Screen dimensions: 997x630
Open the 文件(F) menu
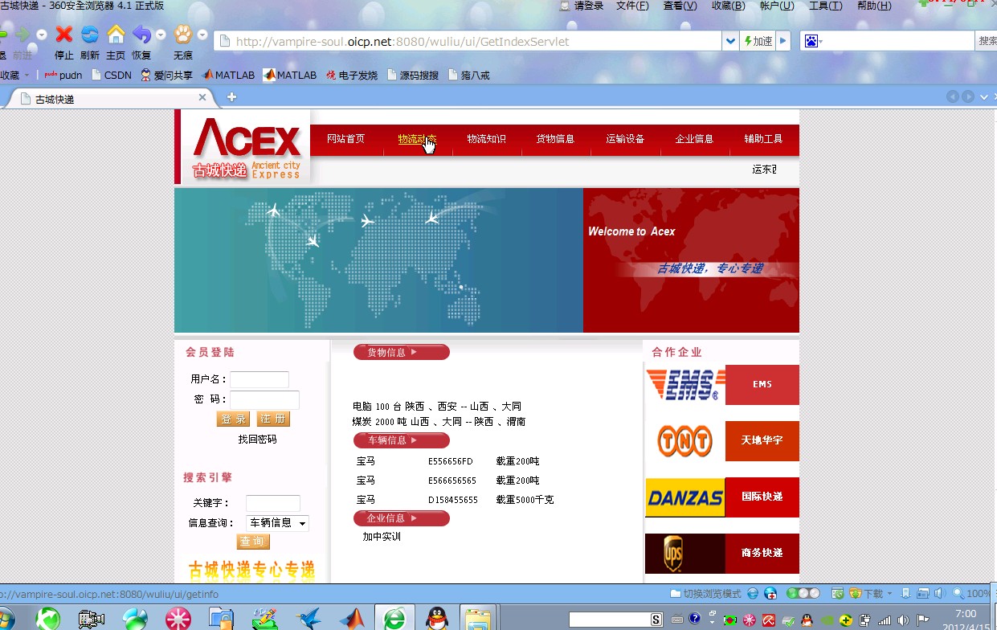pyautogui.click(x=632, y=6)
